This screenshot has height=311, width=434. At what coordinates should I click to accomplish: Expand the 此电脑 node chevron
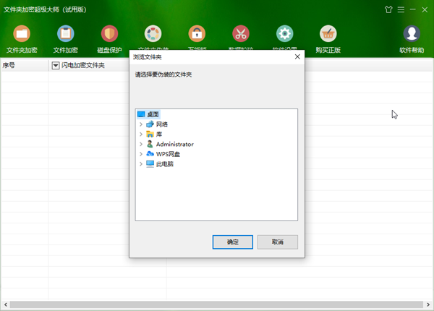(x=141, y=164)
